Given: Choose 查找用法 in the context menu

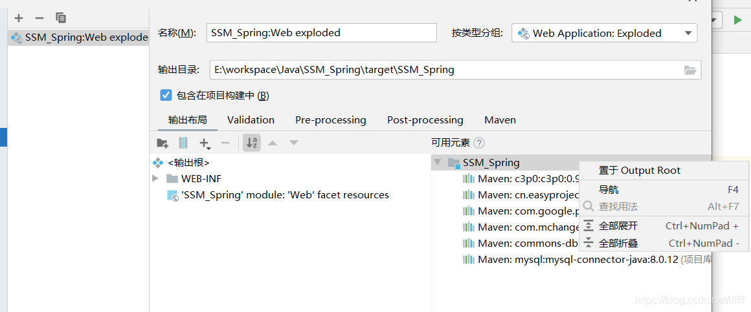Looking at the screenshot, I should [664, 207].
